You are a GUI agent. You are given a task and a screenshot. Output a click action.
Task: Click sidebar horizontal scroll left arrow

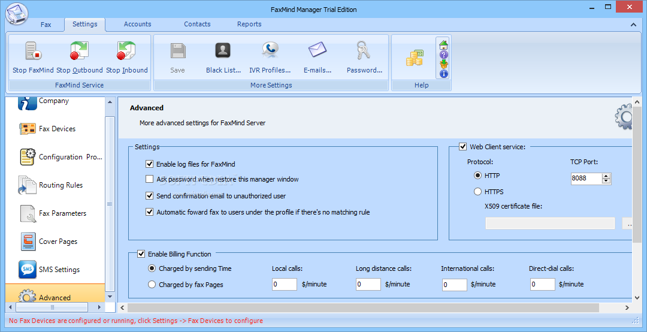click(10, 307)
